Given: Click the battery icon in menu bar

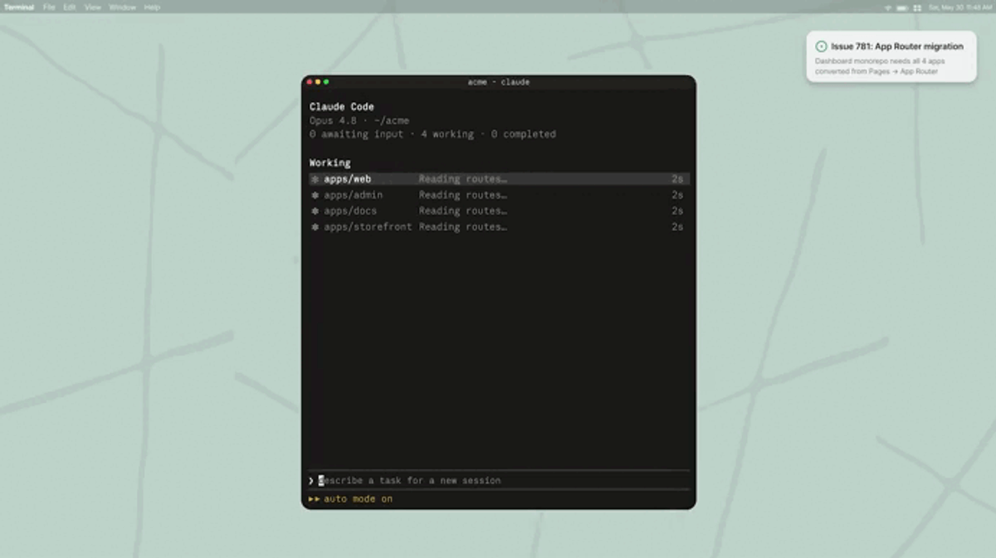Looking at the screenshot, I should point(902,7).
